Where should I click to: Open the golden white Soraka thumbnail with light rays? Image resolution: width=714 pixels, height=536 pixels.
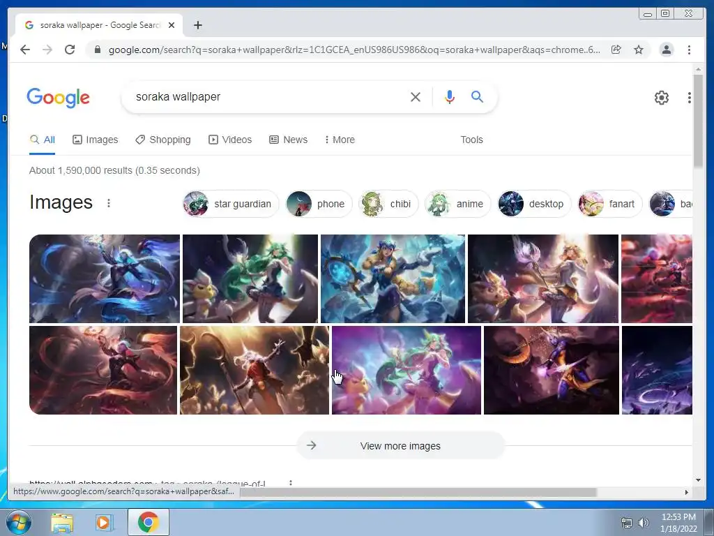click(x=542, y=278)
